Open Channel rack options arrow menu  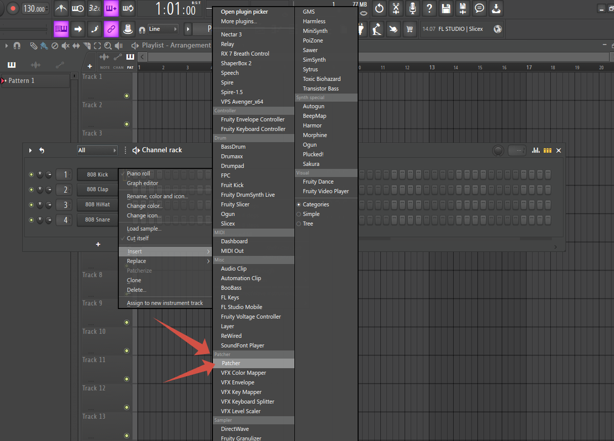click(30, 150)
